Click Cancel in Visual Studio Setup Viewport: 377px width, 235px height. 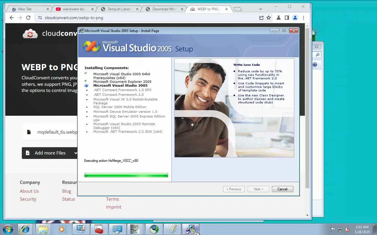pyautogui.click(x=282, y=189)
